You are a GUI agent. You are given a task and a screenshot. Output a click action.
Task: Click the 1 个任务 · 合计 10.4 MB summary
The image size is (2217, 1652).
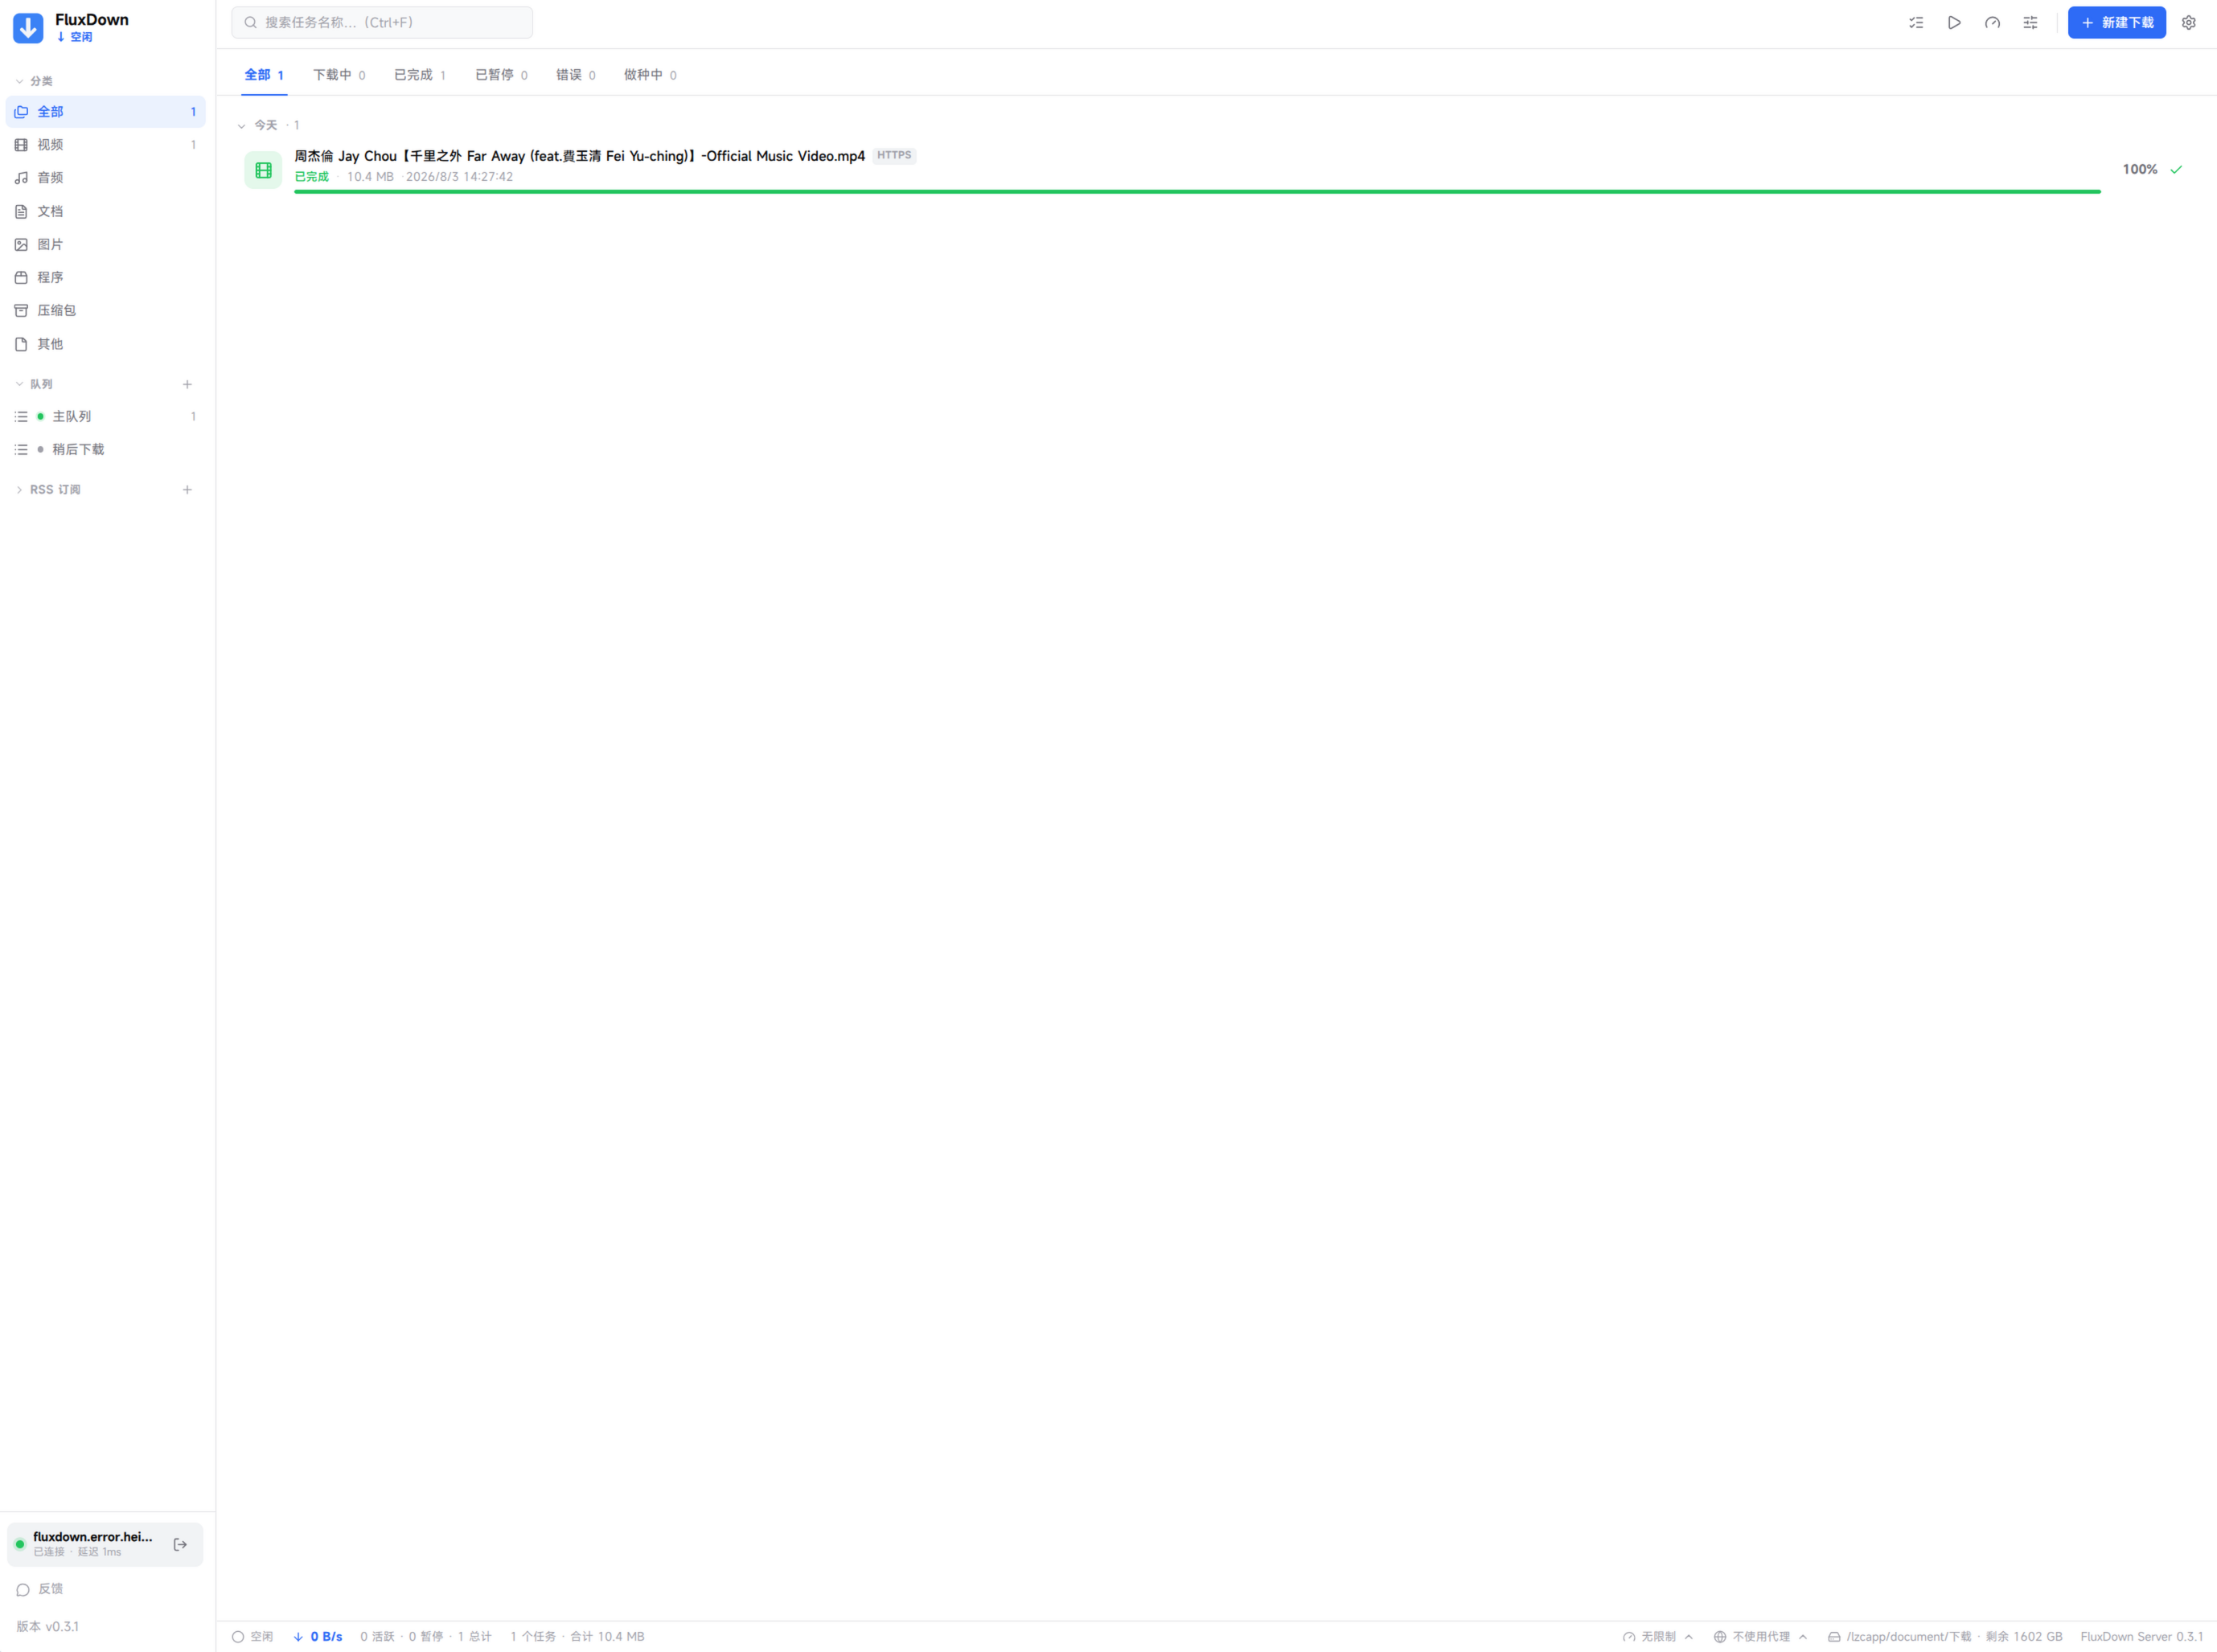[x=577, y=1636]
